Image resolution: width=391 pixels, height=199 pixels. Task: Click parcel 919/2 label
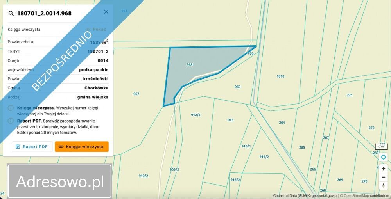264,157
